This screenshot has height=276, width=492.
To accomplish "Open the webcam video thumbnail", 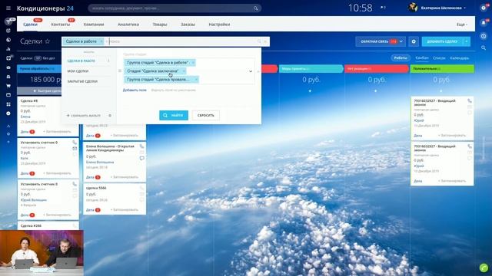I will tap(42, 253).
